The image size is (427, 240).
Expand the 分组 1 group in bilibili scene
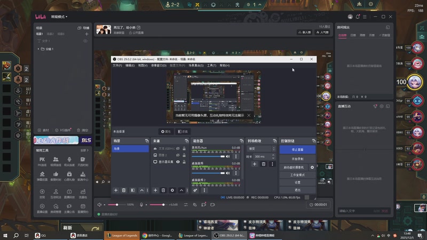[38, 49]
